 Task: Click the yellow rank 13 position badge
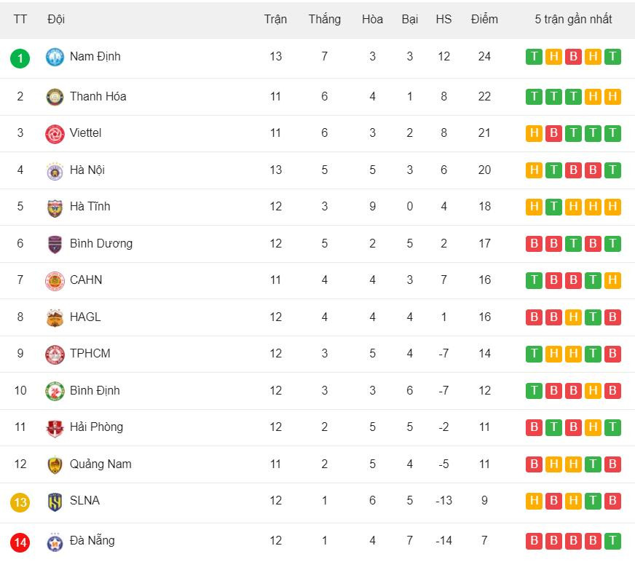tap(20, 502)
